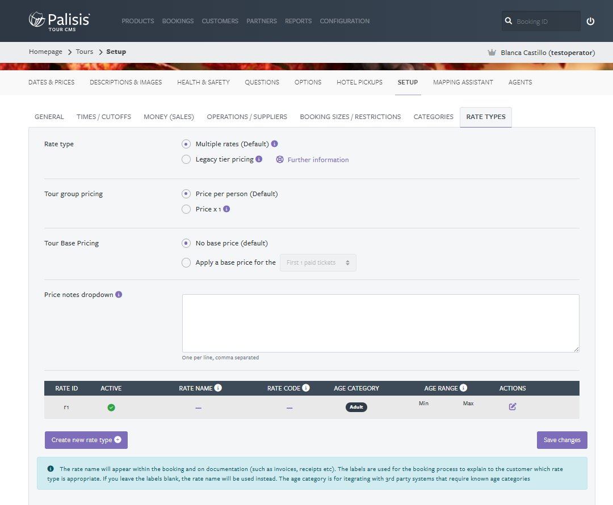Click the AGE CATEGORY column header
The width and height of the screenshot is (613, 505).
(356, 388)
